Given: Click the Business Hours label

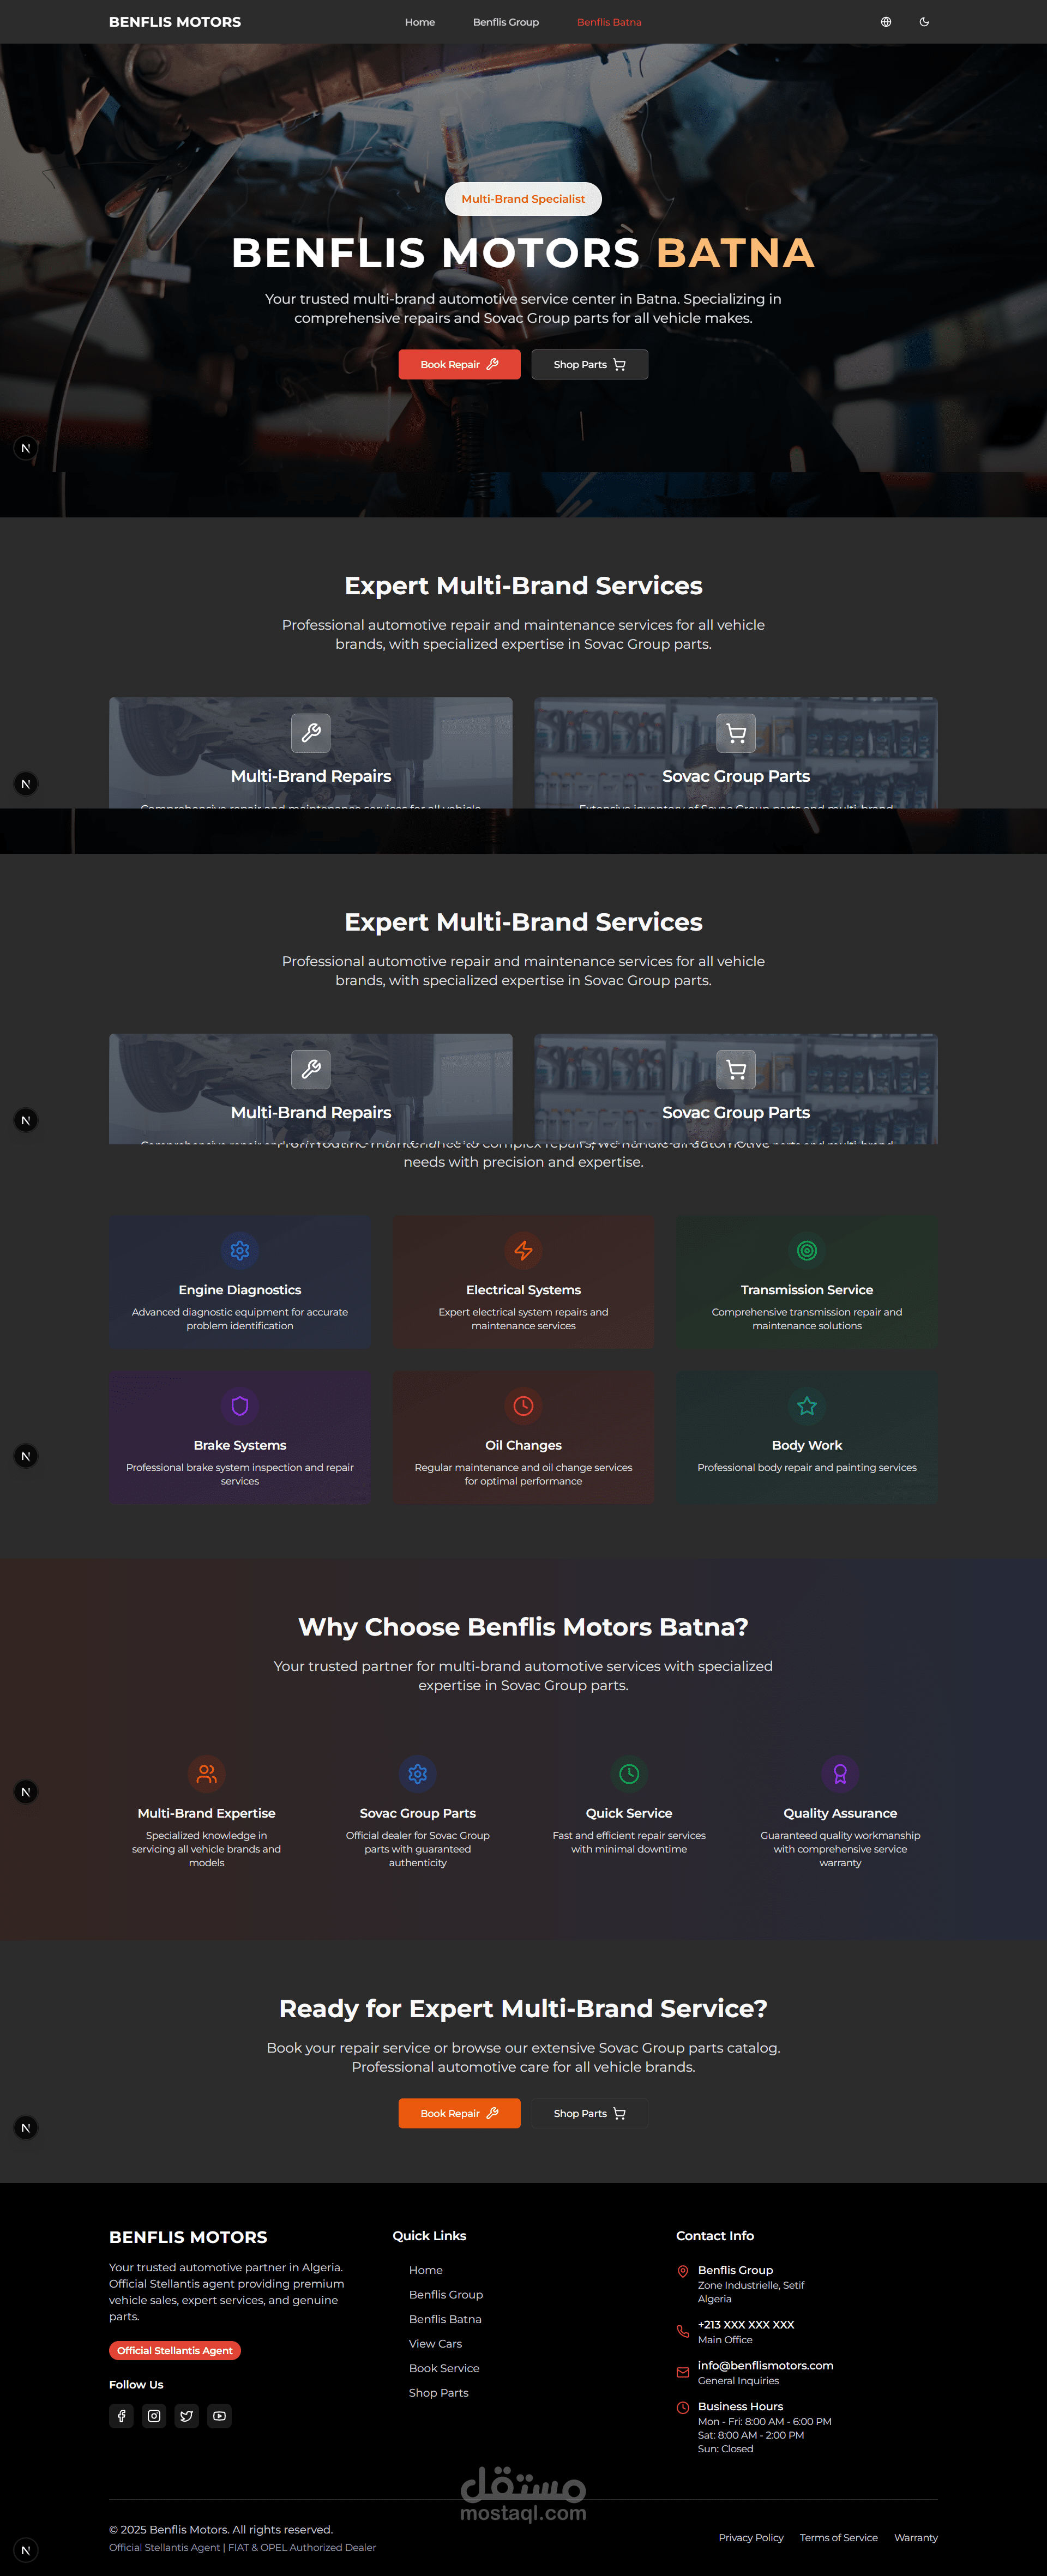Looking at the screenshot, I should (x=740, y=2406).
